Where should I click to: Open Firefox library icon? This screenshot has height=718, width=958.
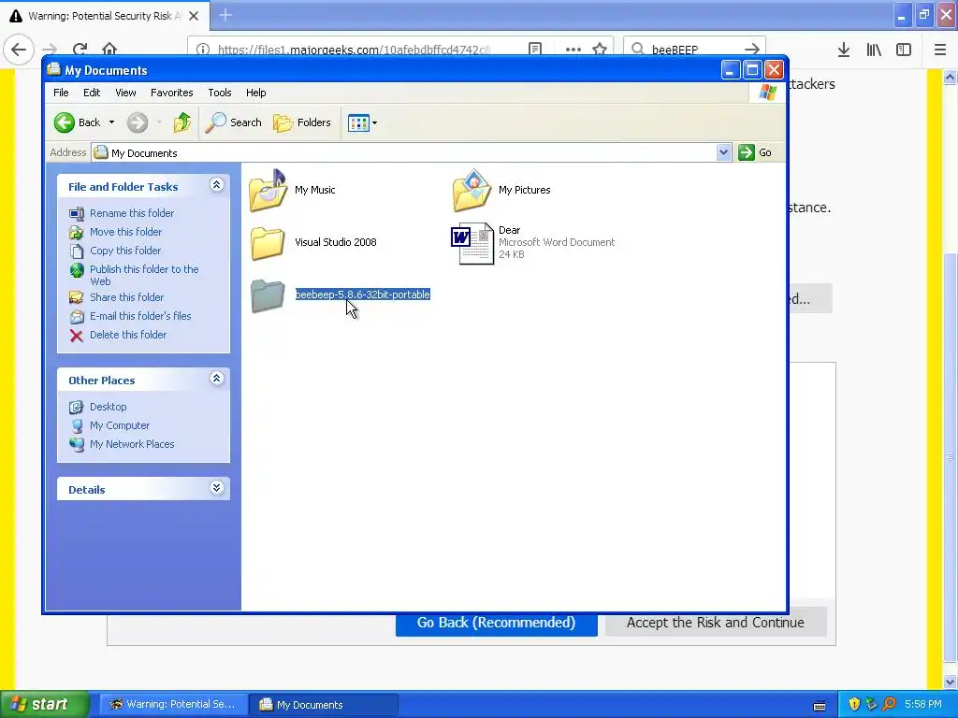coord(874,50)
